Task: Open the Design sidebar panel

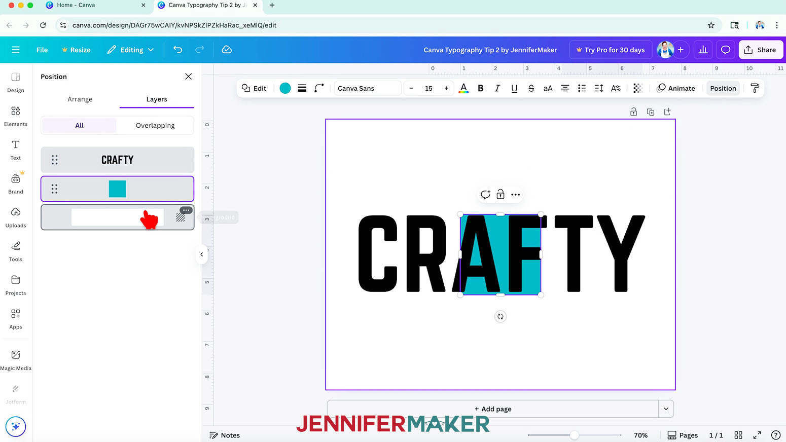Action: point(16,82)
